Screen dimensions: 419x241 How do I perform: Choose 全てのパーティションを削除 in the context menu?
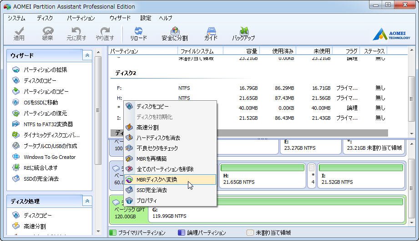pos(170,169)
